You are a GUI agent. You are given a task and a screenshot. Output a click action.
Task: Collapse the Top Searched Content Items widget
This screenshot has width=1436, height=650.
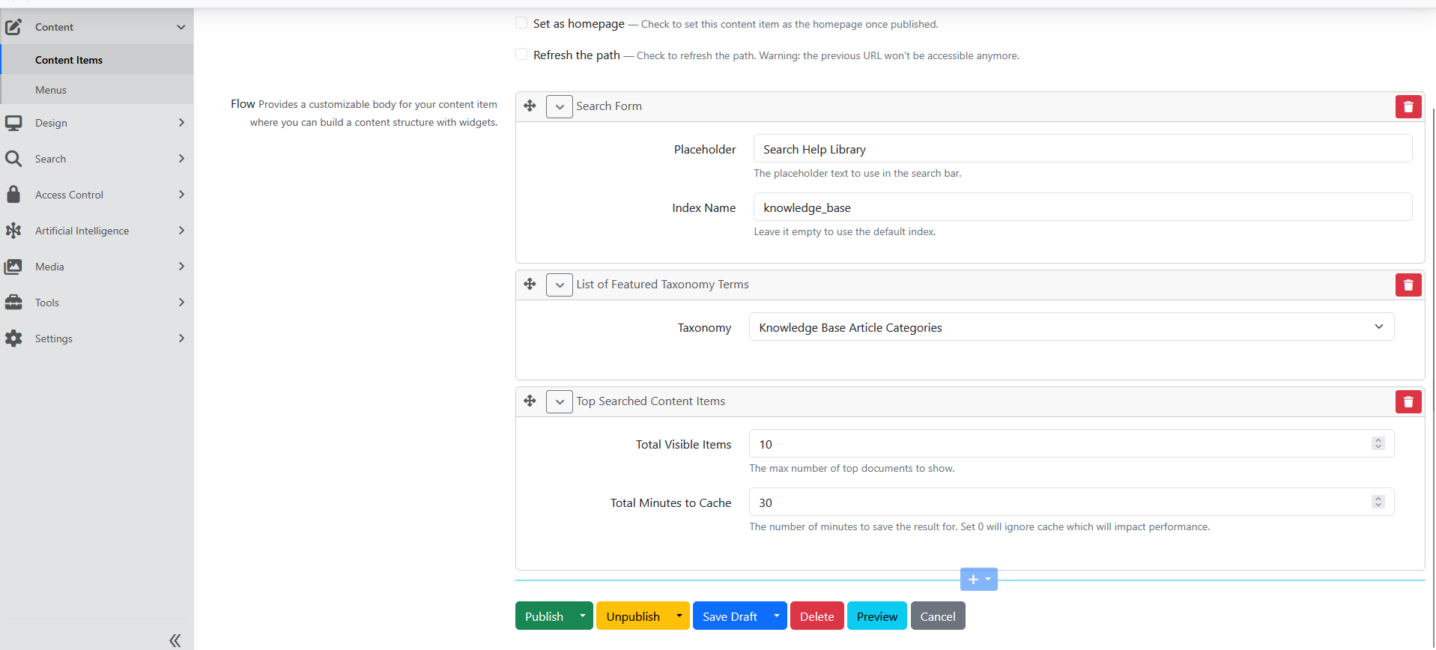[x=560, y=401]
